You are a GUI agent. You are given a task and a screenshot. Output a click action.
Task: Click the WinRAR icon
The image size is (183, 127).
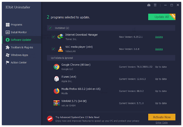(x=57, y=103)
